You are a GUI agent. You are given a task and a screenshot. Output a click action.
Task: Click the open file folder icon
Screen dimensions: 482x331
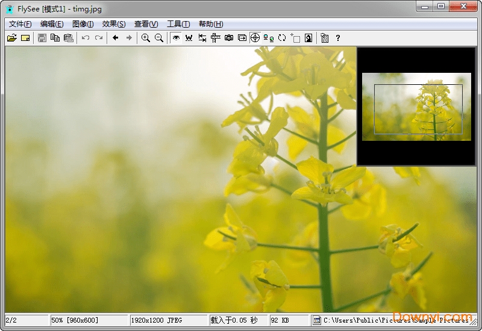[x=11, y=38]
